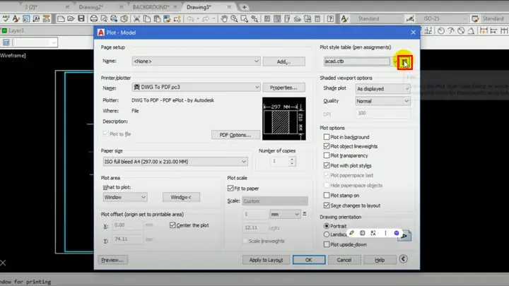Toggle Plot with plot styles checkbox
Screen dimensions: 509x286
point(327,165)
